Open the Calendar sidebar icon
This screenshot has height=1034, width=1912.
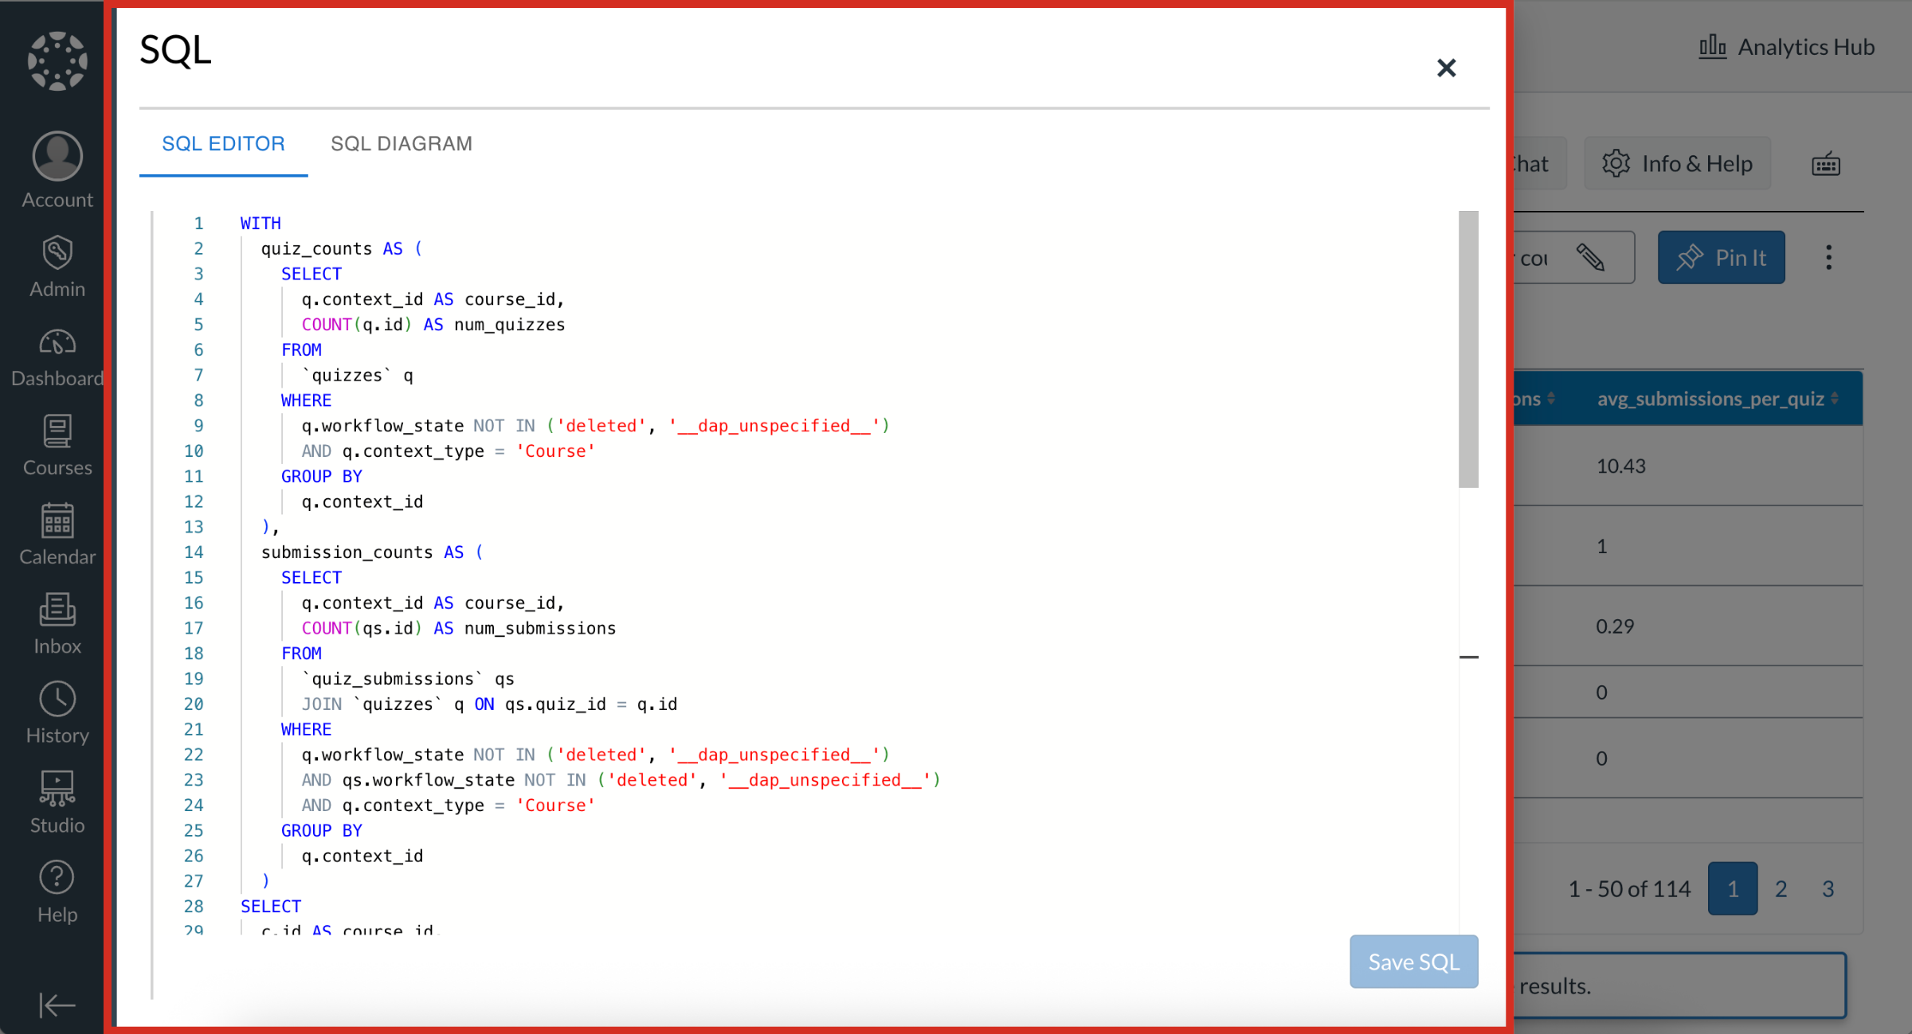57,534
